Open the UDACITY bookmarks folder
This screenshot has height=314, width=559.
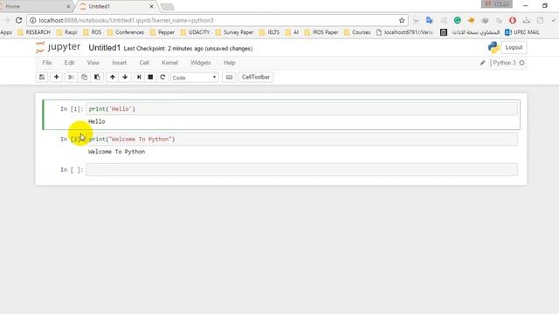[x=195, y=32]
